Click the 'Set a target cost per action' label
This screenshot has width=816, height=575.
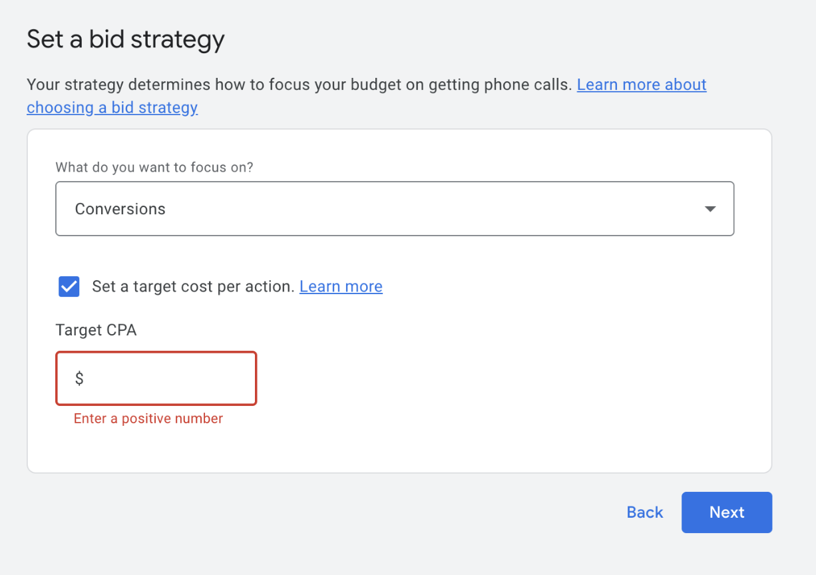pos(193,287)
